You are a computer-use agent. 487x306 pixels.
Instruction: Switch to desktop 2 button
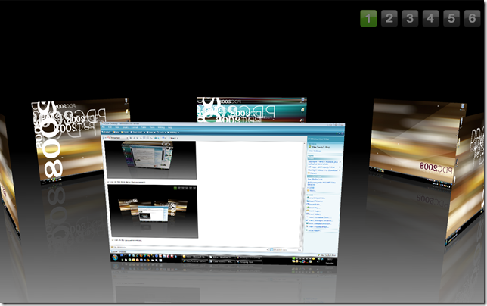389,18
